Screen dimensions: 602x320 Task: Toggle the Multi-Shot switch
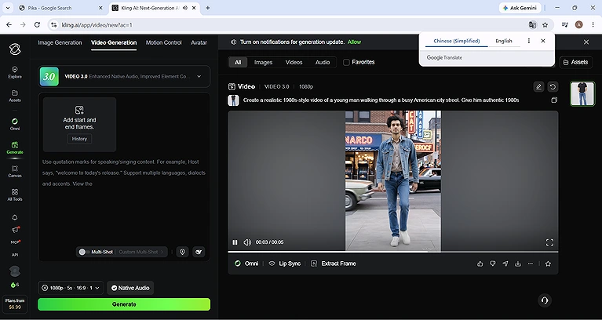(x=84, y=252)
